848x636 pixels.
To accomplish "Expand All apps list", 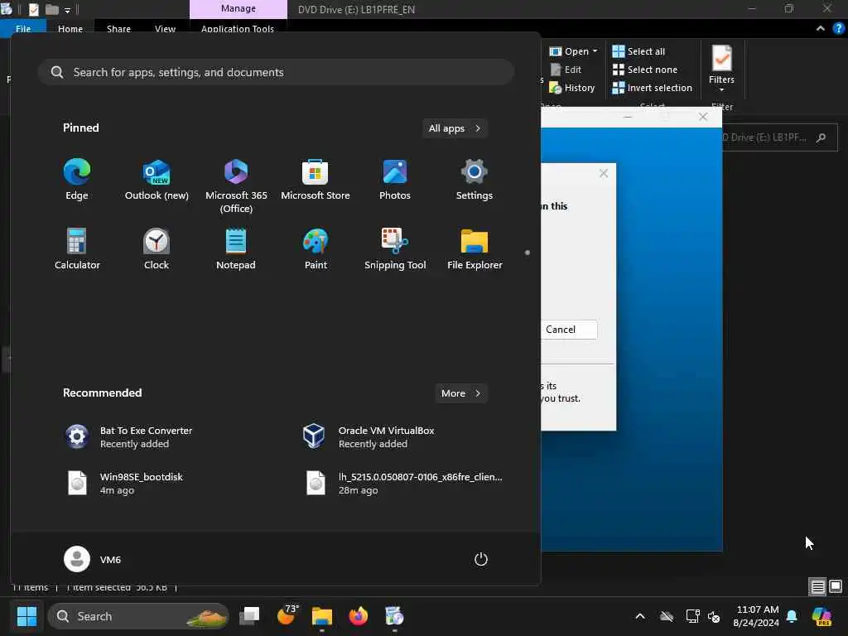I will pos(455,128).
